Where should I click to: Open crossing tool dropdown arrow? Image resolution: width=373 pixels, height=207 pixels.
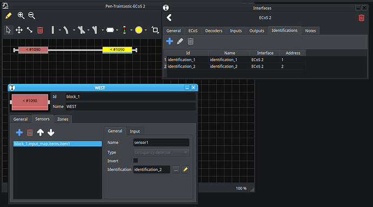(88, 30)
